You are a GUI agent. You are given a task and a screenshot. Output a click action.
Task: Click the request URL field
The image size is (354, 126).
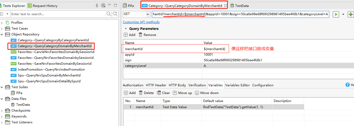tap(240, 14)
